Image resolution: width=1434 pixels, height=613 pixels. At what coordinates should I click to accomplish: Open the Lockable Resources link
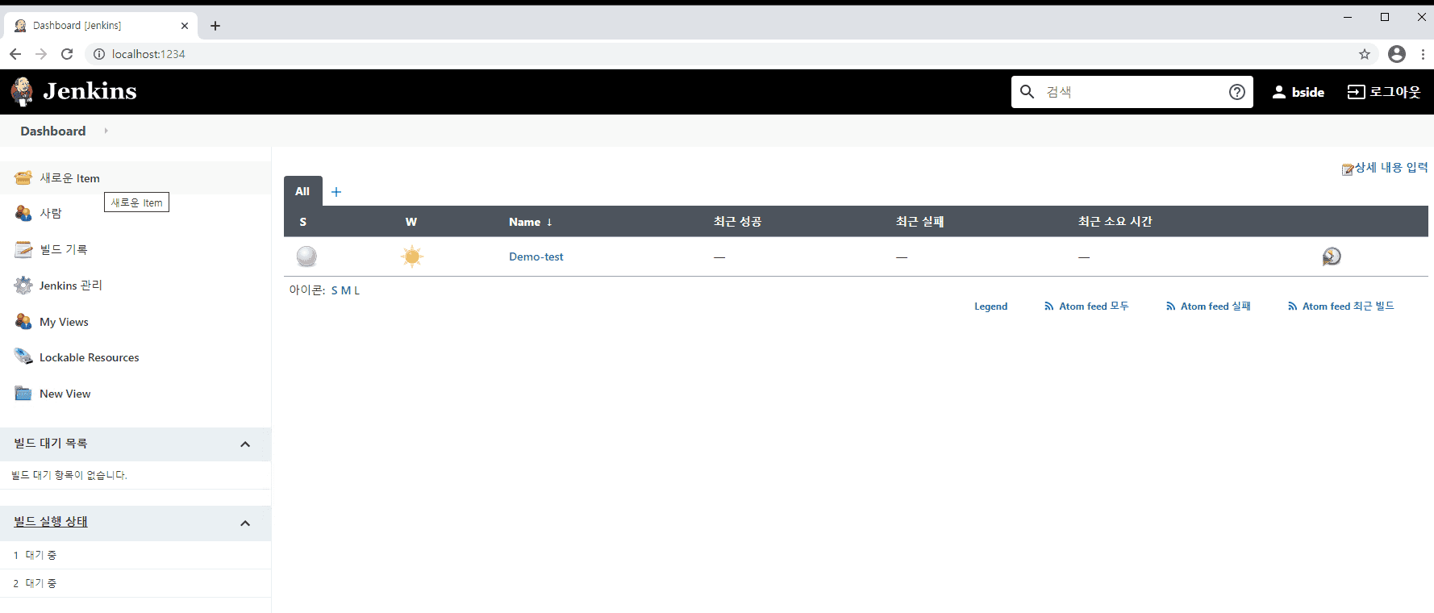tap(90, 357)
